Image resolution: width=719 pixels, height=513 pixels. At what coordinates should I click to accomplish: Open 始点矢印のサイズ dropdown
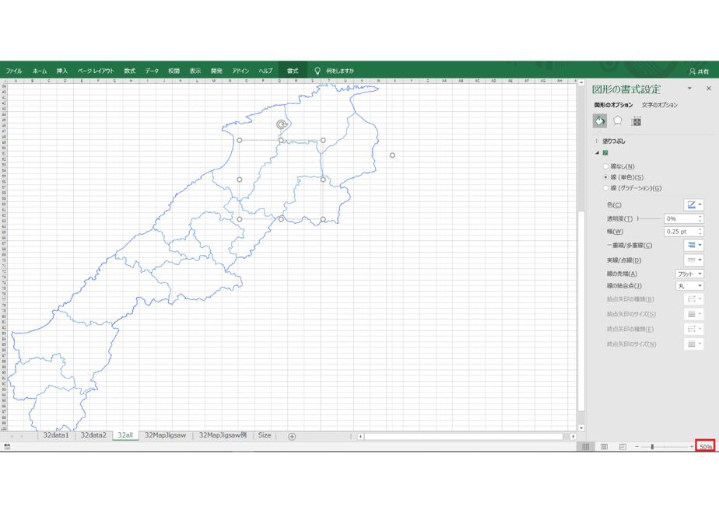pyautogui.click(x=694, y=314)
